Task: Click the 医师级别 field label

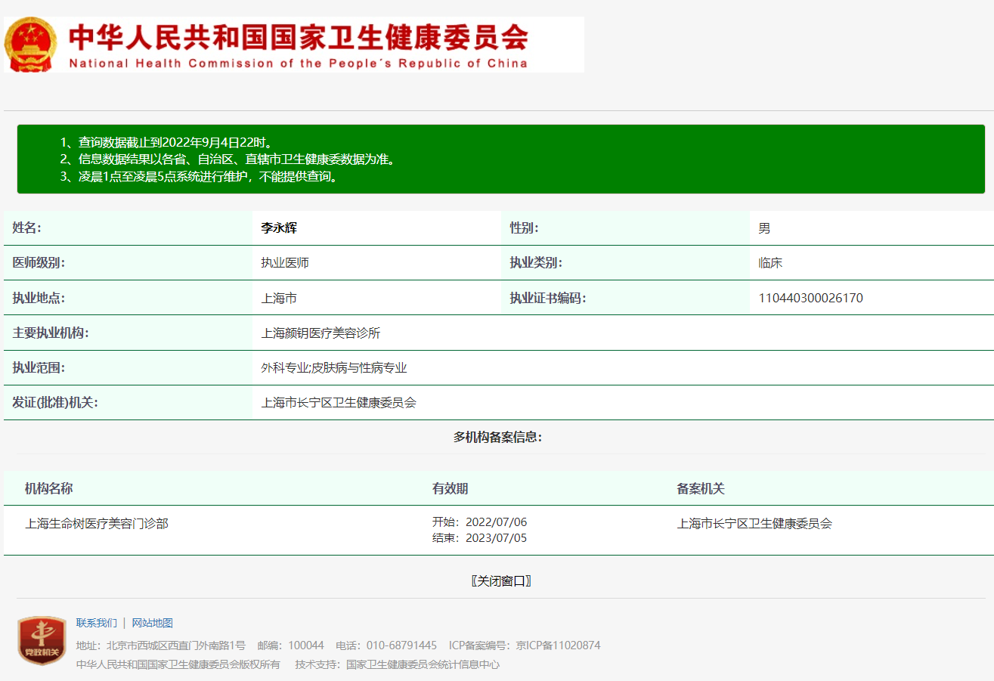Action: (x=39, y=262)
